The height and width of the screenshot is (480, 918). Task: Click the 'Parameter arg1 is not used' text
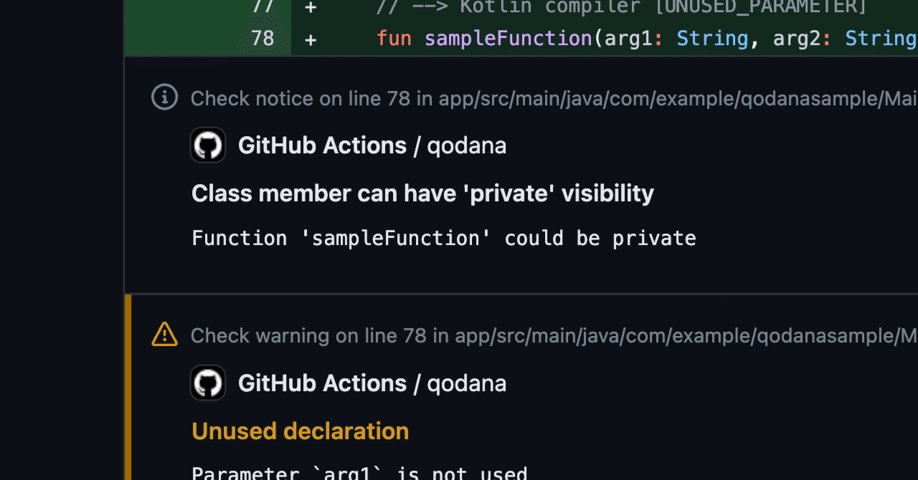point(359,472)
